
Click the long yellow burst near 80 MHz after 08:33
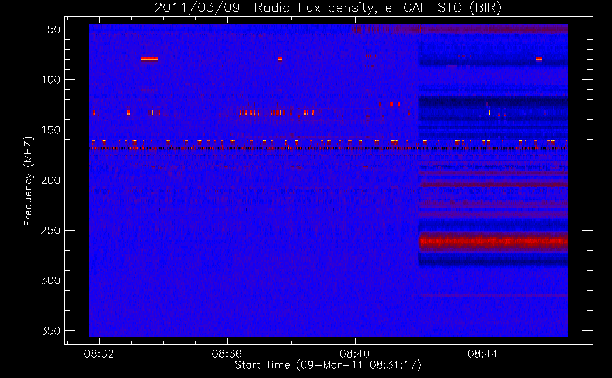coord(149,59)
